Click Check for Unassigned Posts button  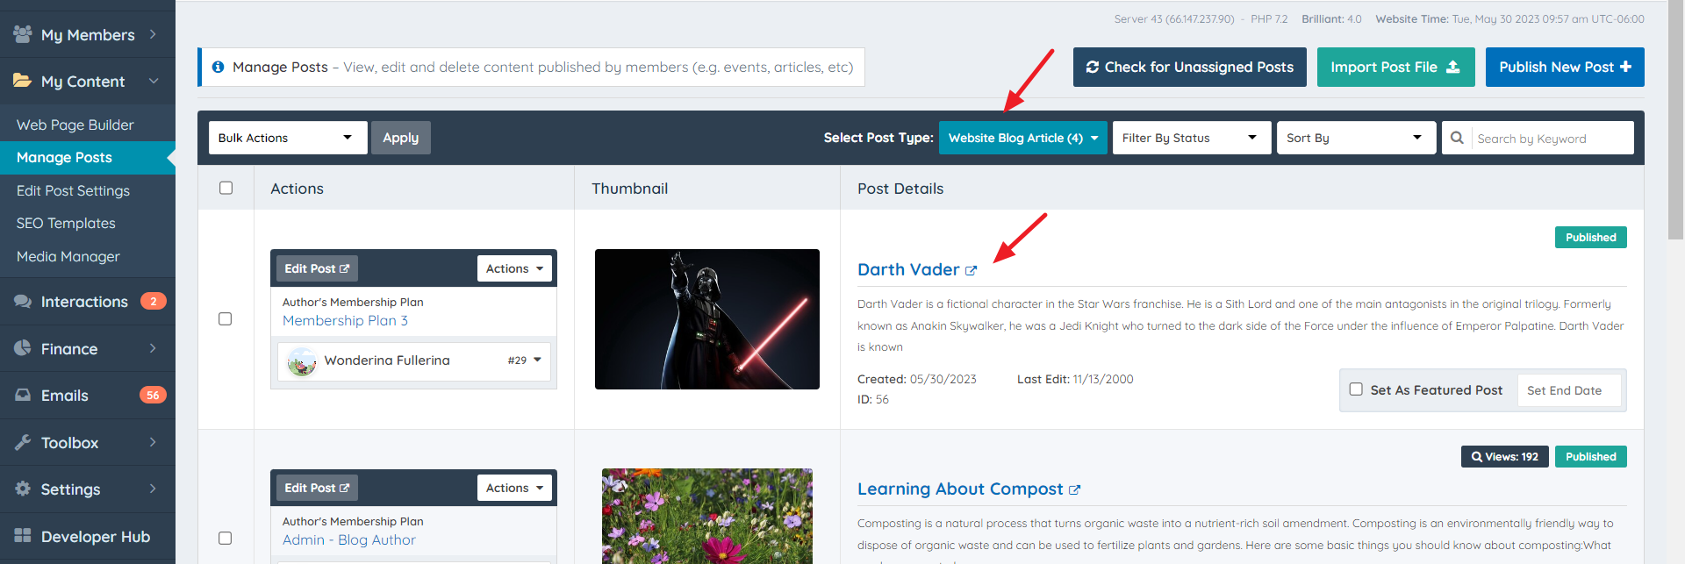coord(1189,67)
